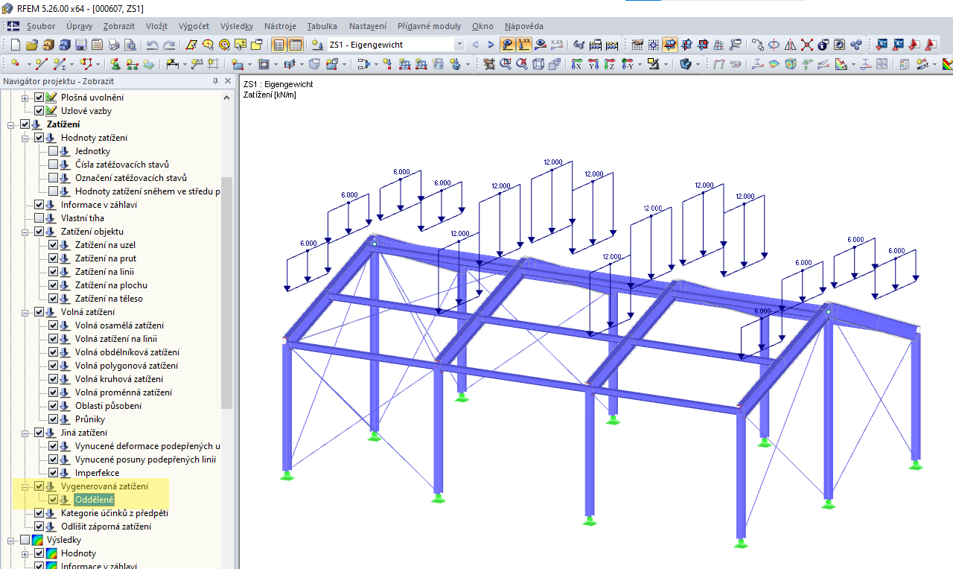Click the Print icon in the toolbar
Viewport: 953px width, 569px height.
[114, 45]
